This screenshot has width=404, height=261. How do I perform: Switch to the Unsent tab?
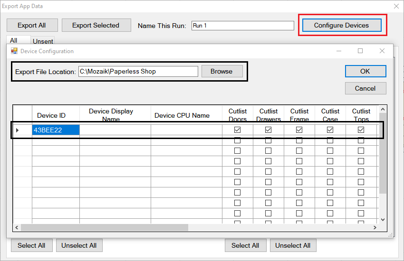(43, 41)
